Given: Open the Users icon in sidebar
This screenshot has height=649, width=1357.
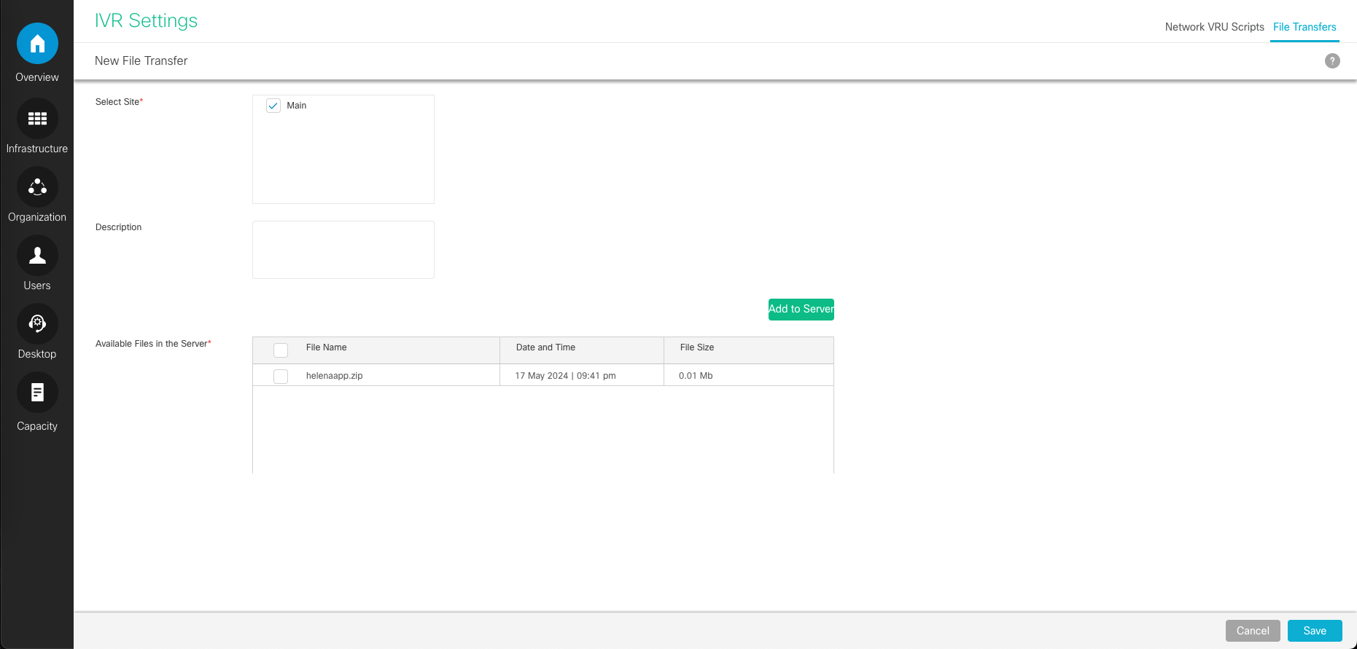Looking at the screenshot, I should point(37,256).
